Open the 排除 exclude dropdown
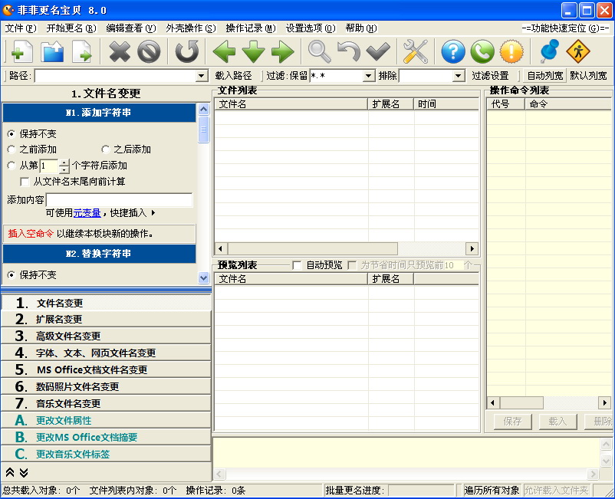The width and height of the screenshot is (615, 499). coord(458,76)
